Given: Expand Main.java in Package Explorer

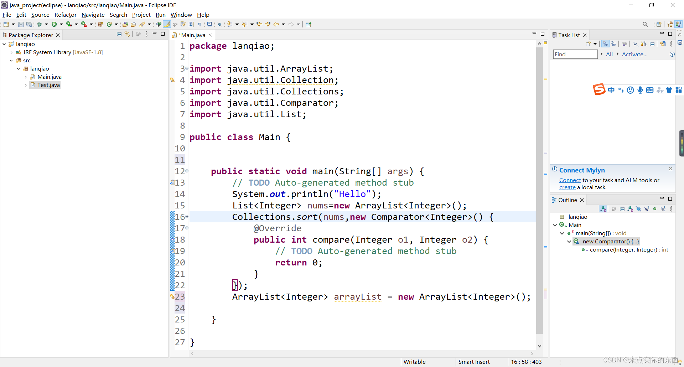Looking at the screenshot, I should point(26,77).
